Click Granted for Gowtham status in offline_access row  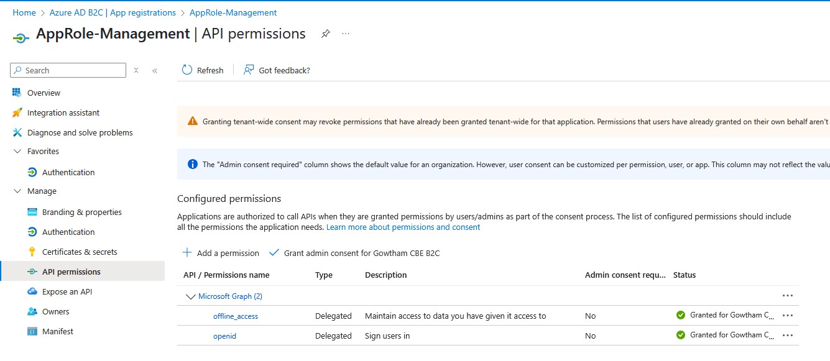pos(732,315)
